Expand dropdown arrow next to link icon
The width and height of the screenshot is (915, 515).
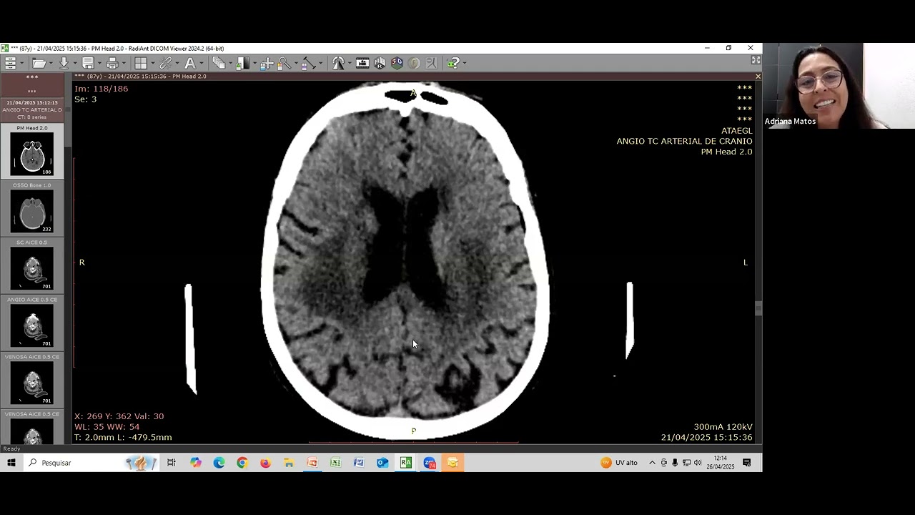(x=177, y=64)
